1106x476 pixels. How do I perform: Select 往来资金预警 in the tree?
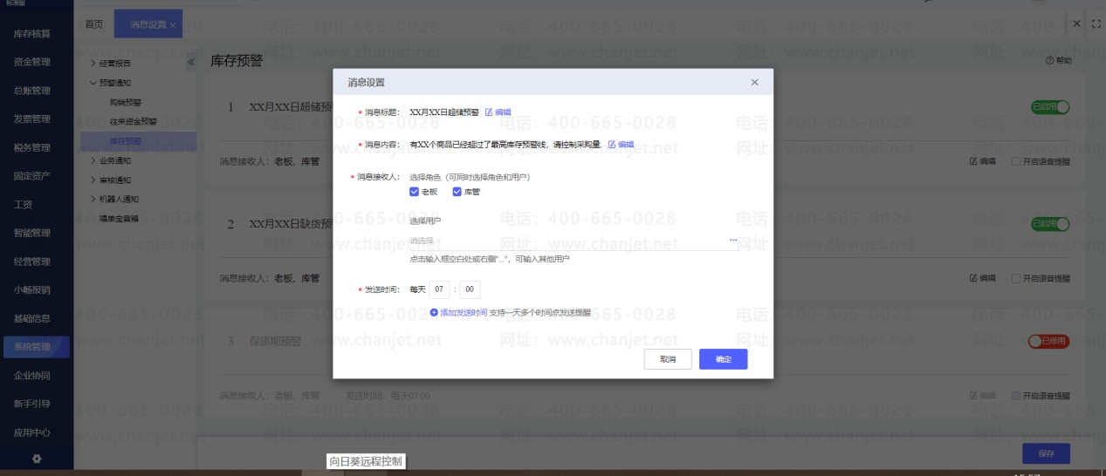(x=133, y=121)
